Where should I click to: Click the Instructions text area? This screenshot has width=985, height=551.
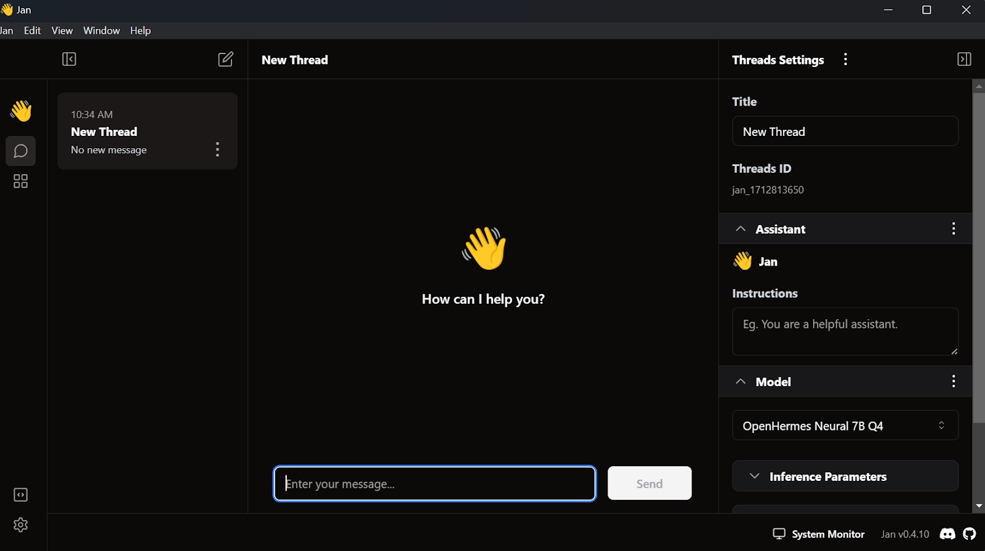click(845, 331)
